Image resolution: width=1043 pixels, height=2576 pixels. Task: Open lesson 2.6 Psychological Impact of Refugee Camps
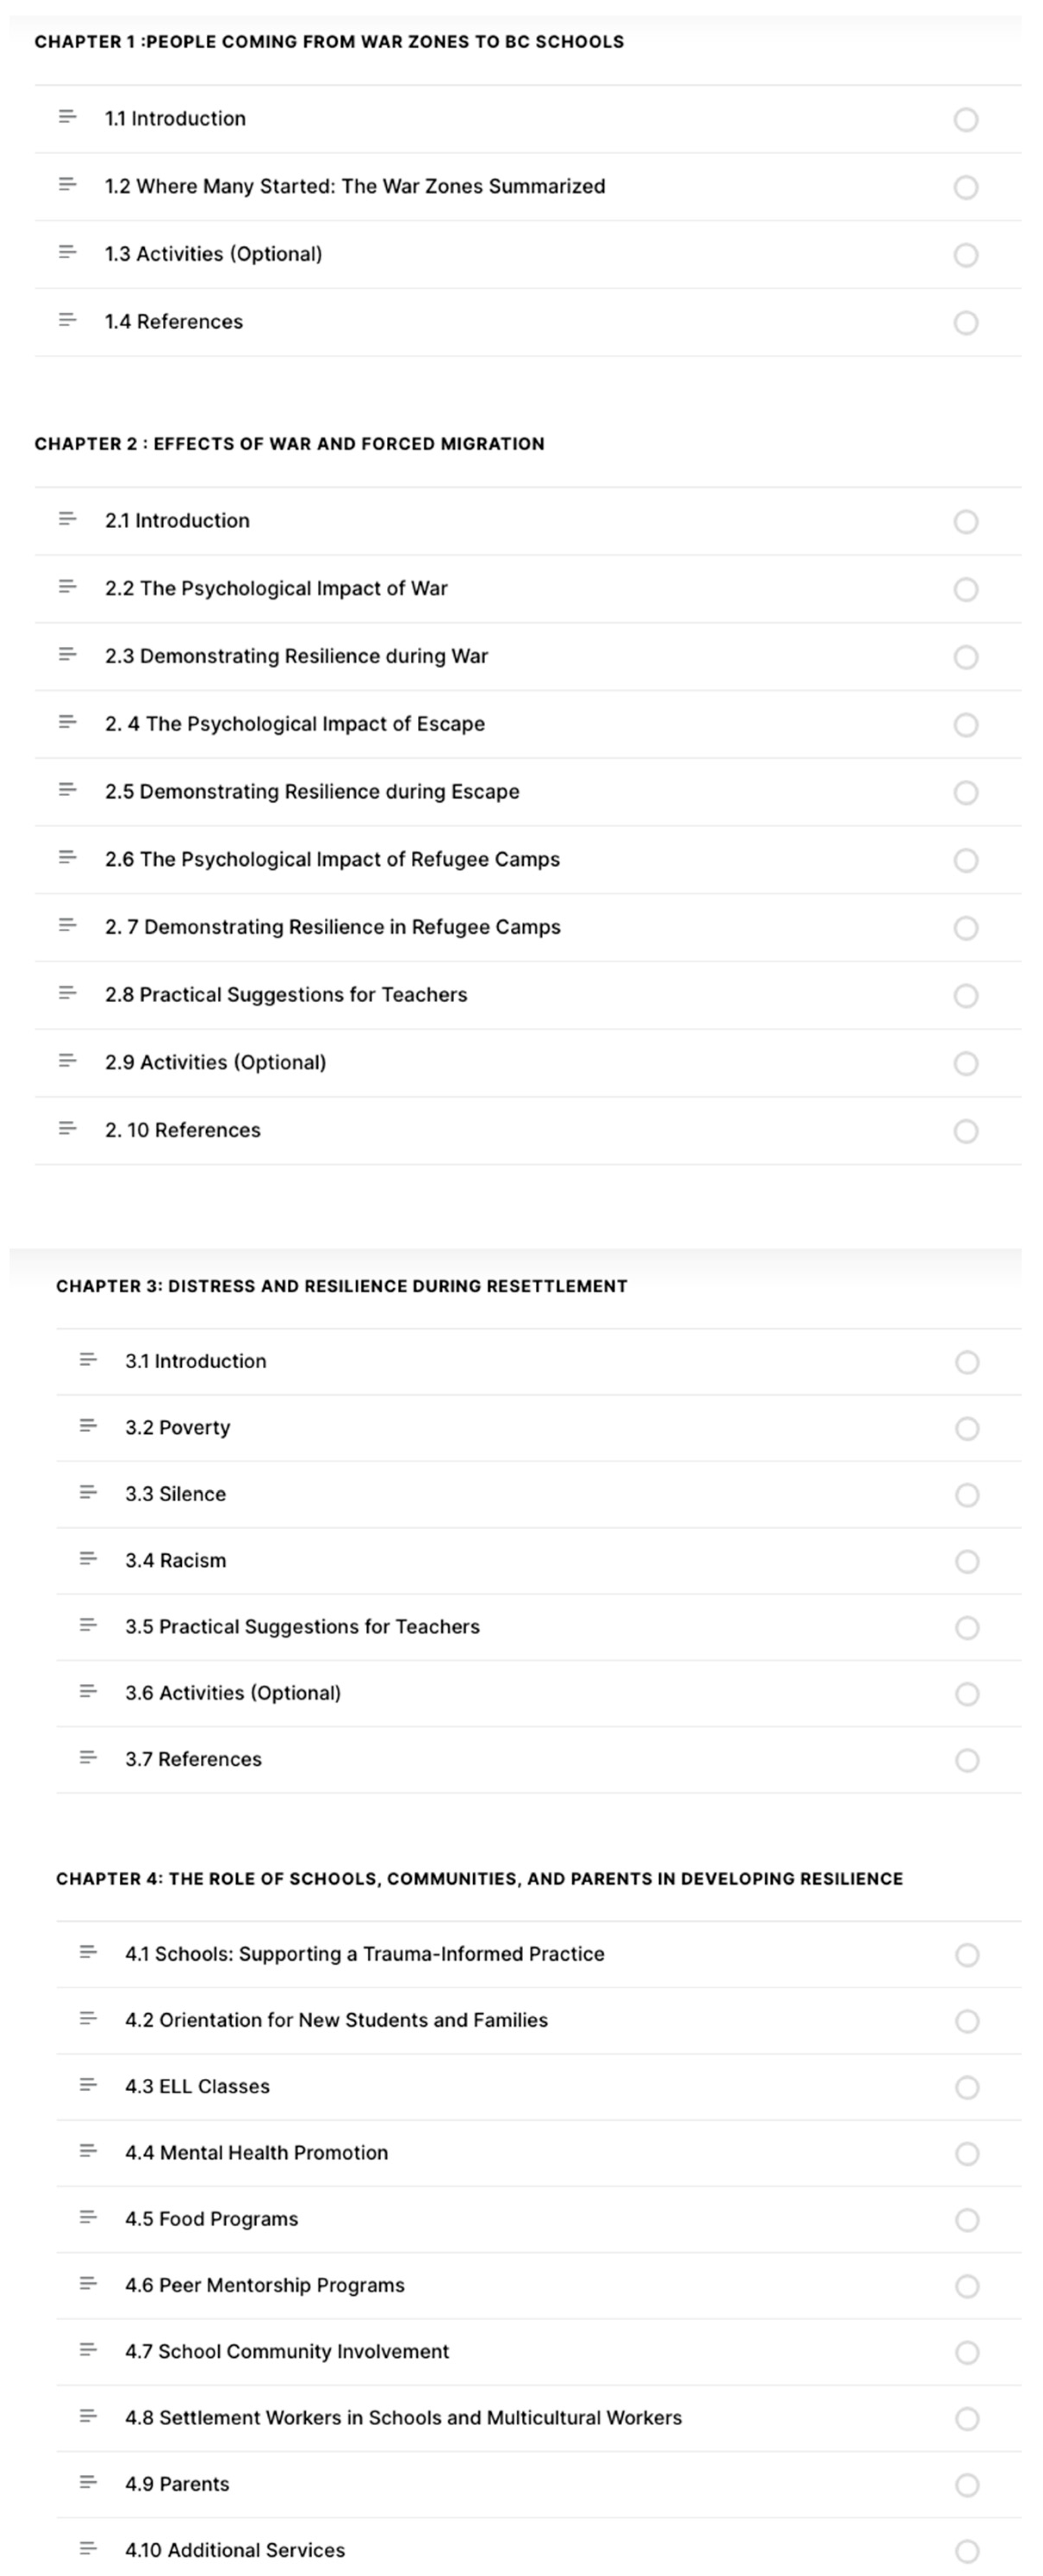pos(332,859)
